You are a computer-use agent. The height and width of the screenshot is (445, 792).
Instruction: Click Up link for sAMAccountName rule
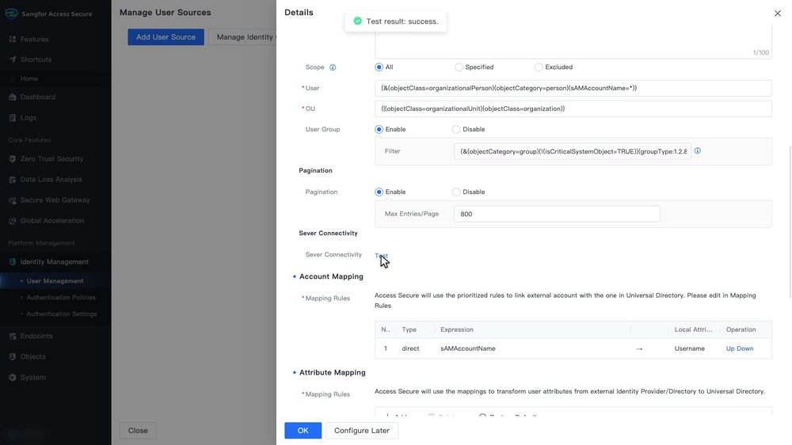point(730,348)
